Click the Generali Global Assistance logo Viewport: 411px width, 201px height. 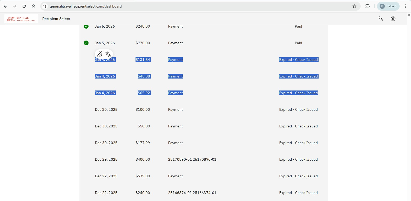coord(21,19)
